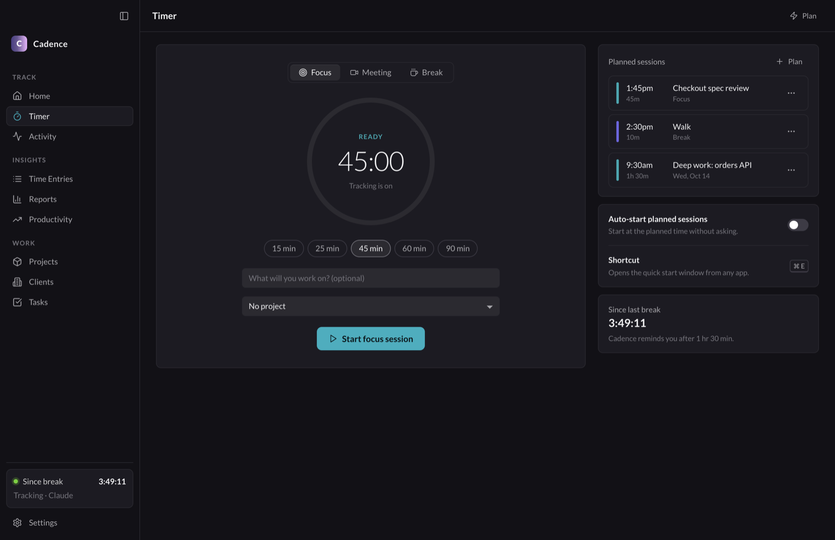Open the Projects section
835x540 pixels.
(69, 262)
